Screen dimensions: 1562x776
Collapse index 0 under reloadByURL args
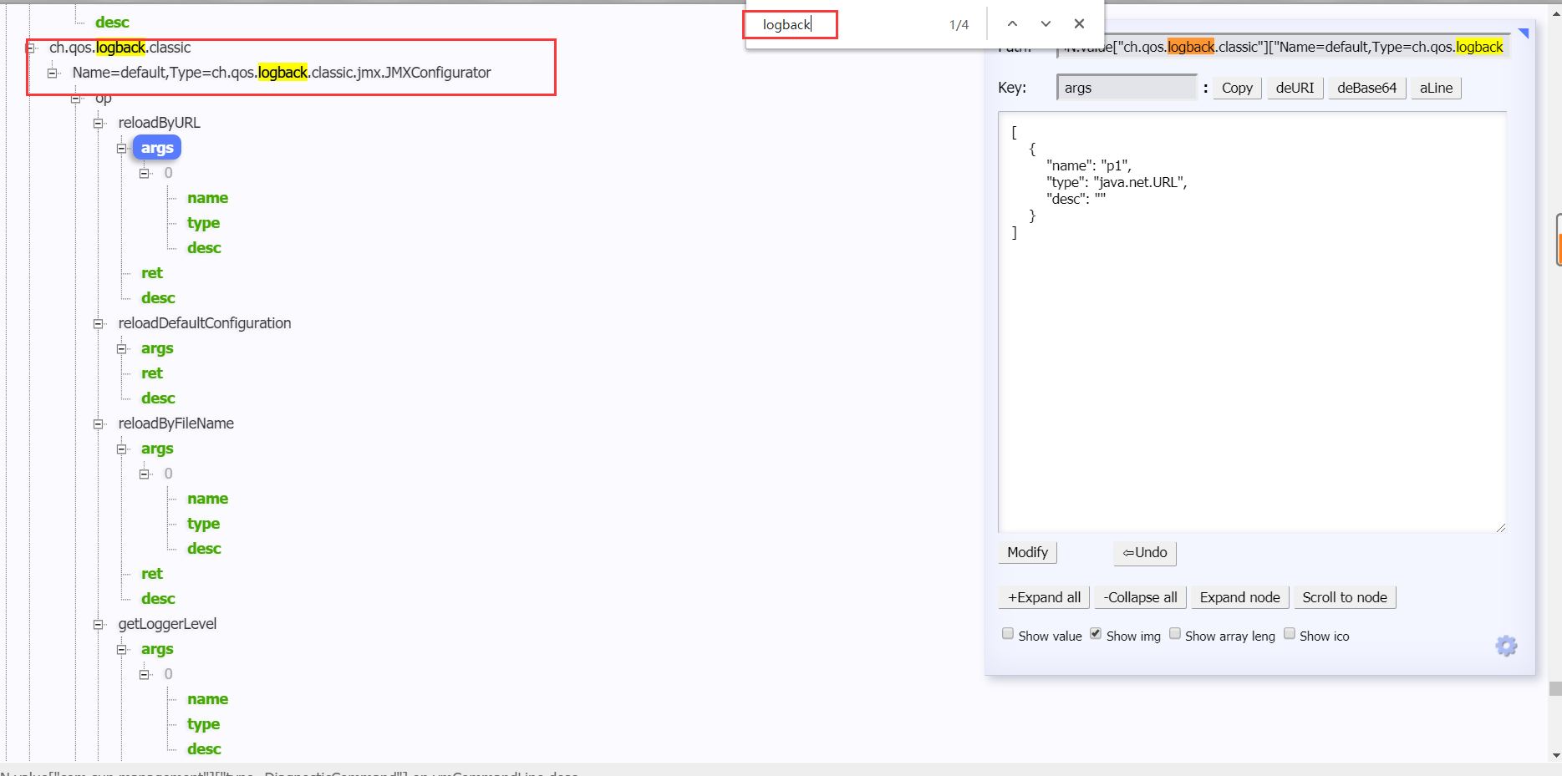145,173
